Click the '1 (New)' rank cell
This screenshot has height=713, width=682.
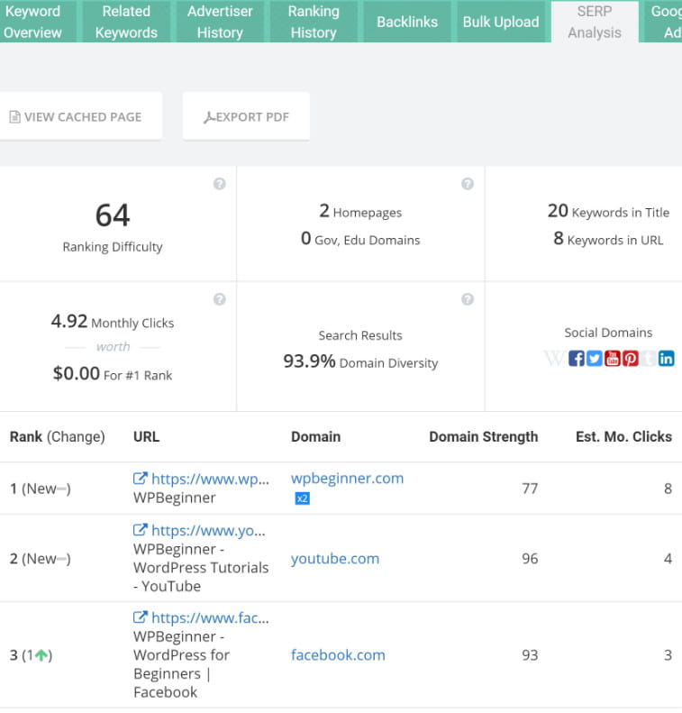(x=40, y=489)
